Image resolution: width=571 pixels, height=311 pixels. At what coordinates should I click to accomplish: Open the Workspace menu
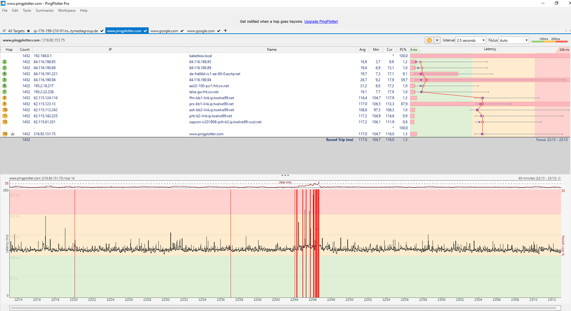67,10
